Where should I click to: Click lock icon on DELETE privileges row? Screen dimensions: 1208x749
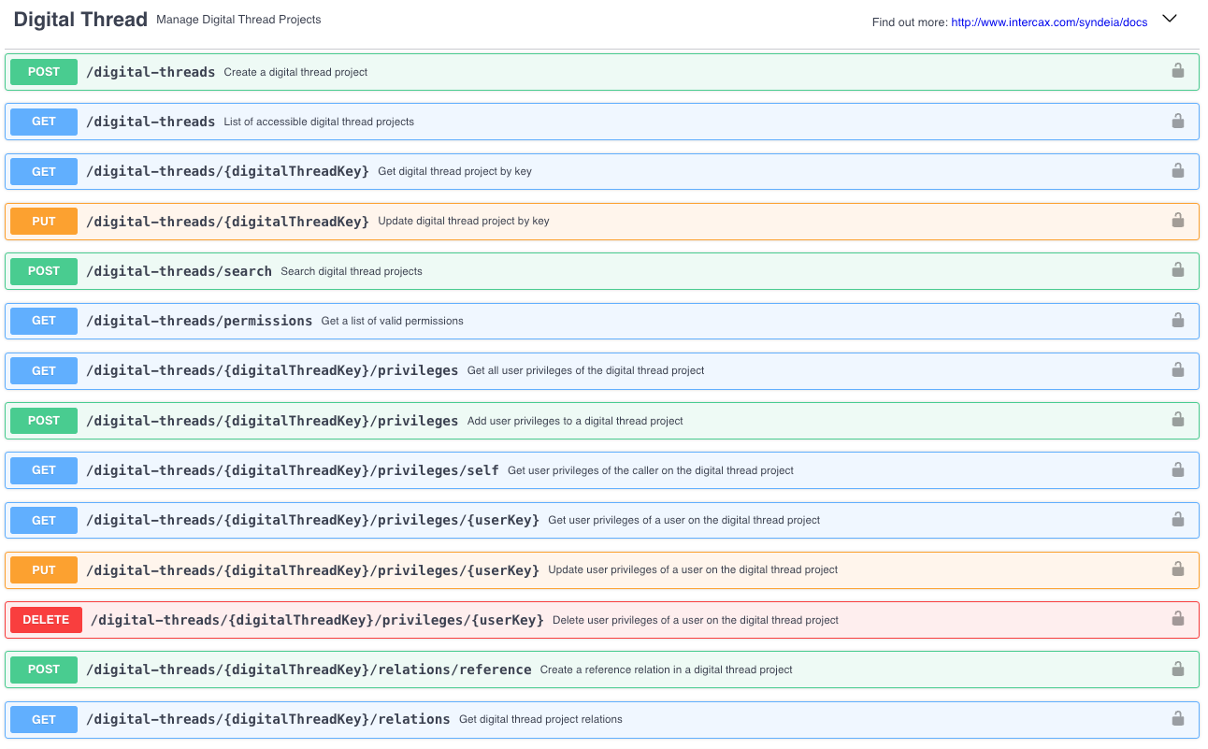(x=1177, y=619)
